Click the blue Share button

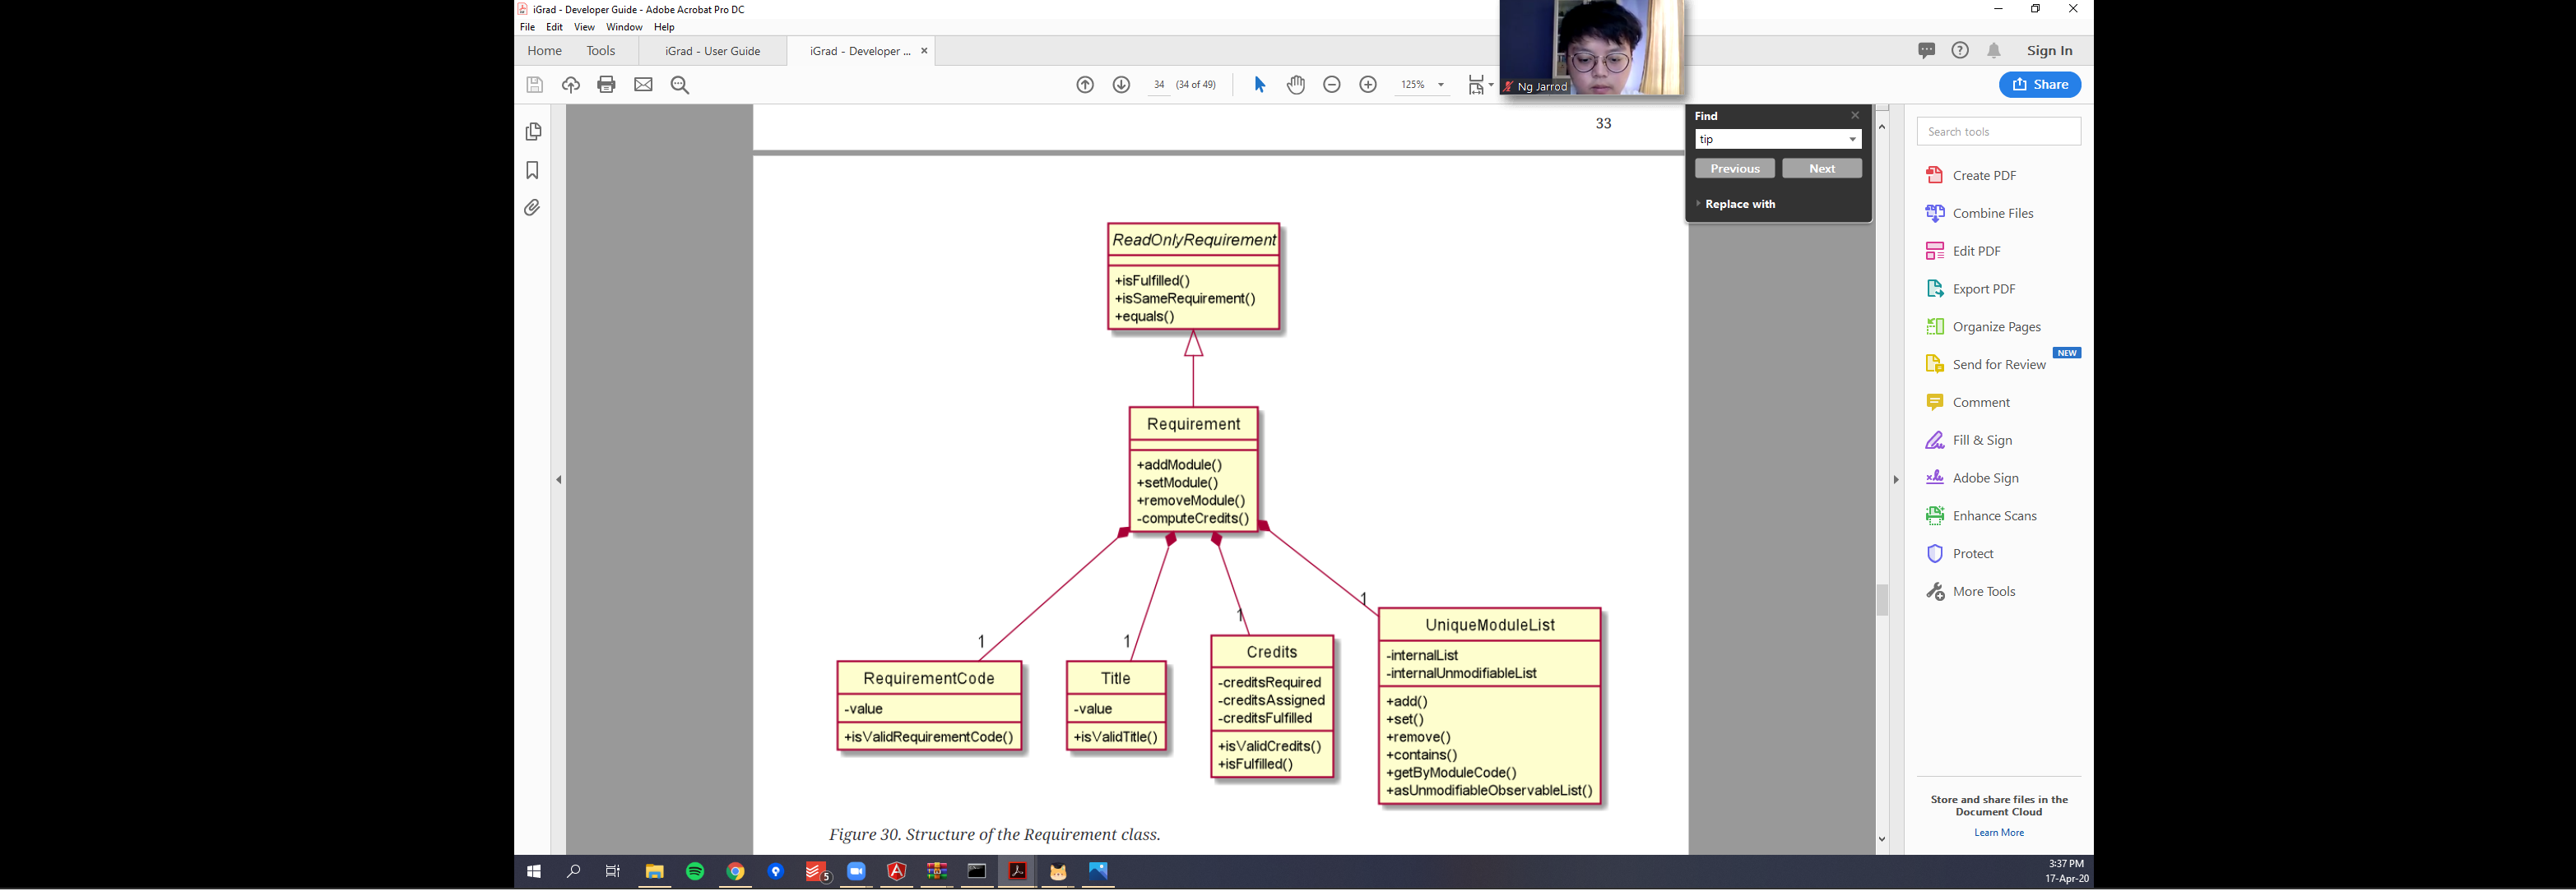(2039, 85)
